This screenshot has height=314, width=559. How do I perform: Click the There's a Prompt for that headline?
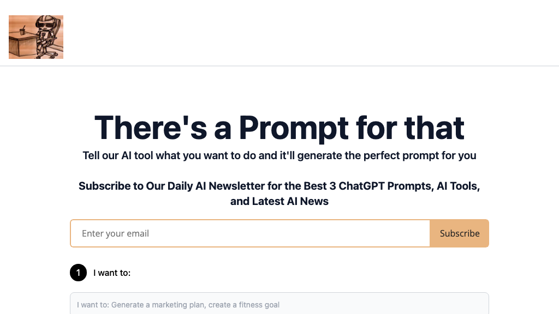coord(279,128)
